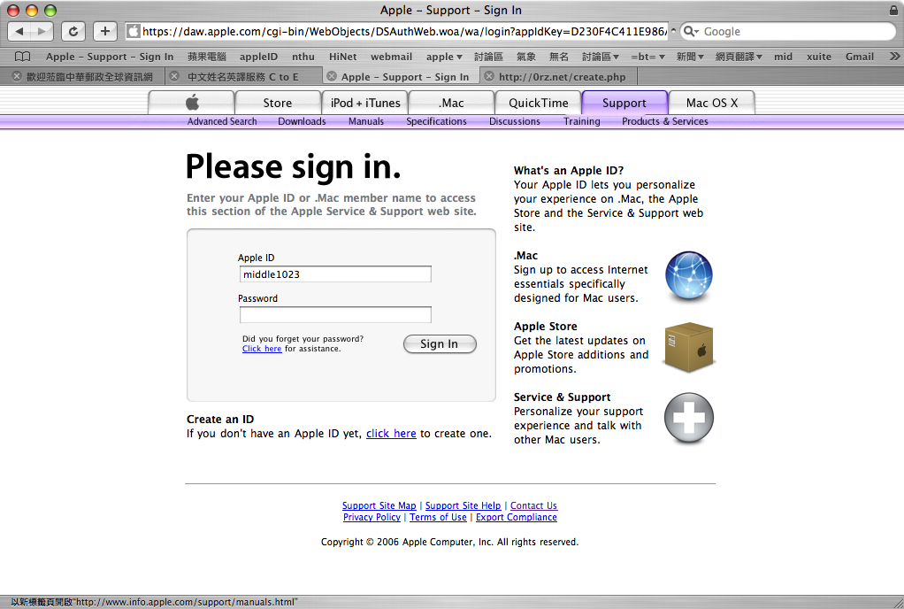
Task: Close the 'C to E' tab
Action: pos(174,76)
